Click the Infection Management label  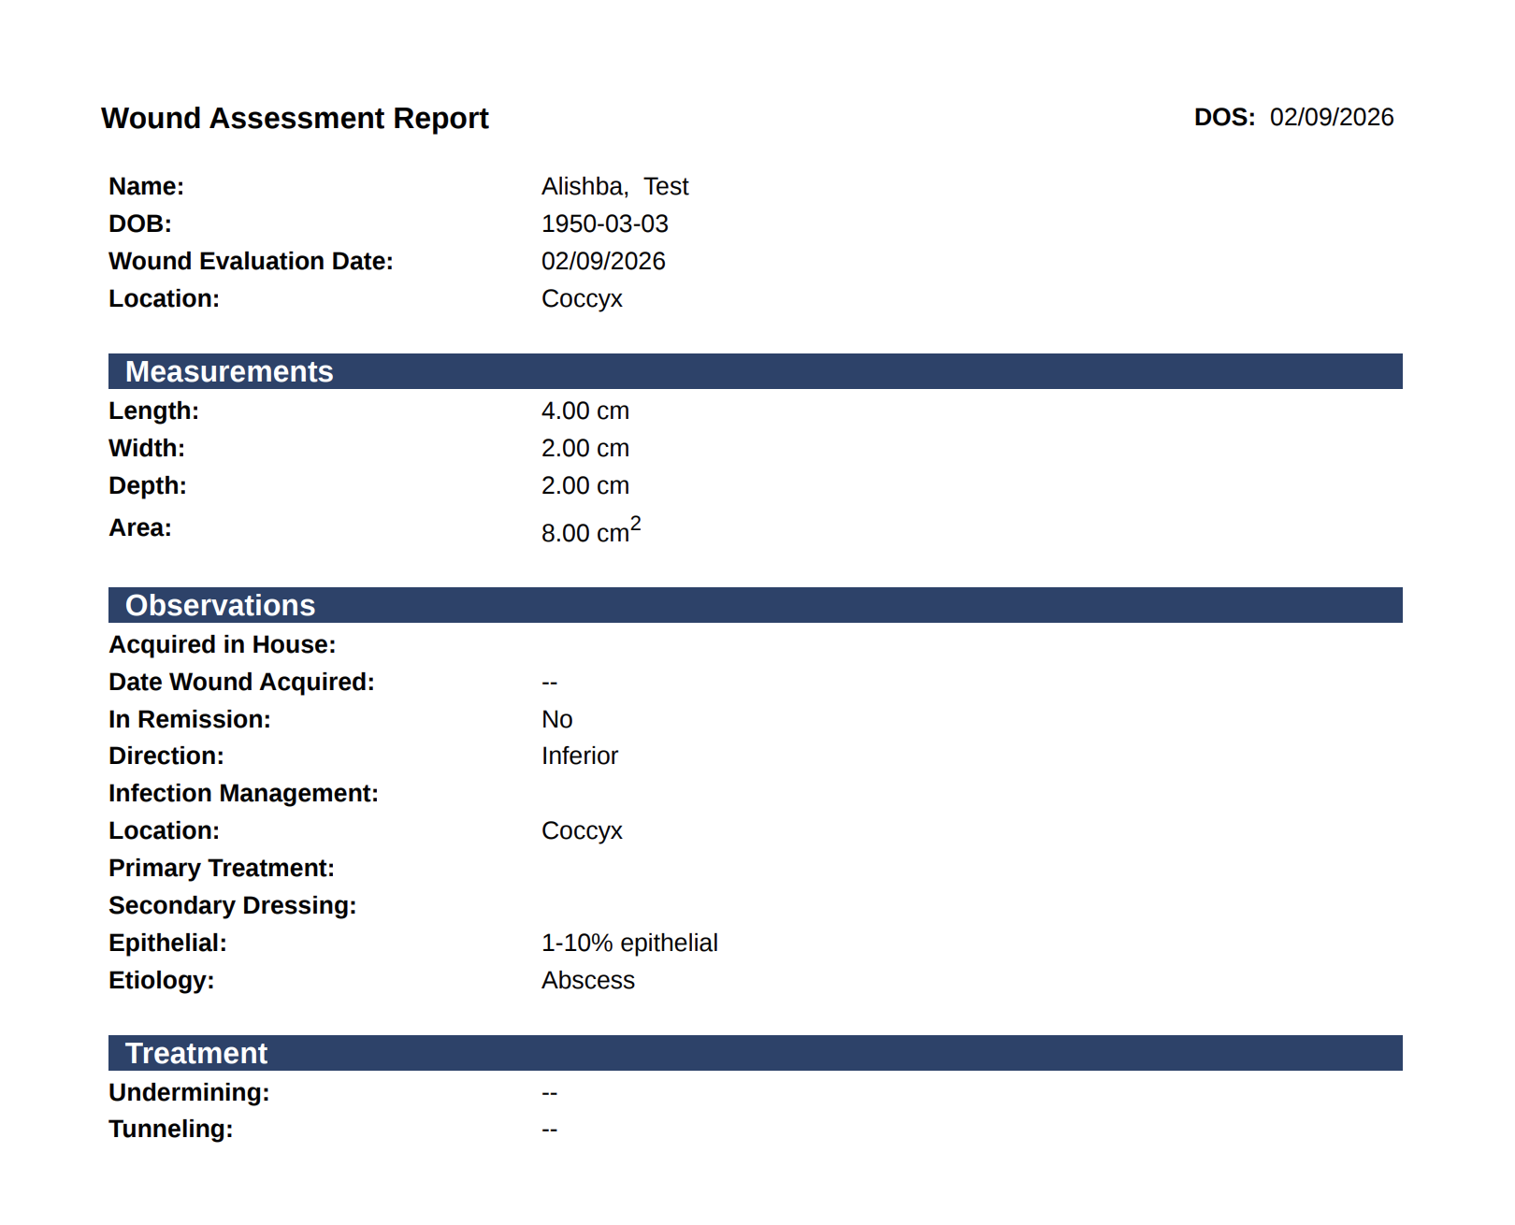pos(244,793)
